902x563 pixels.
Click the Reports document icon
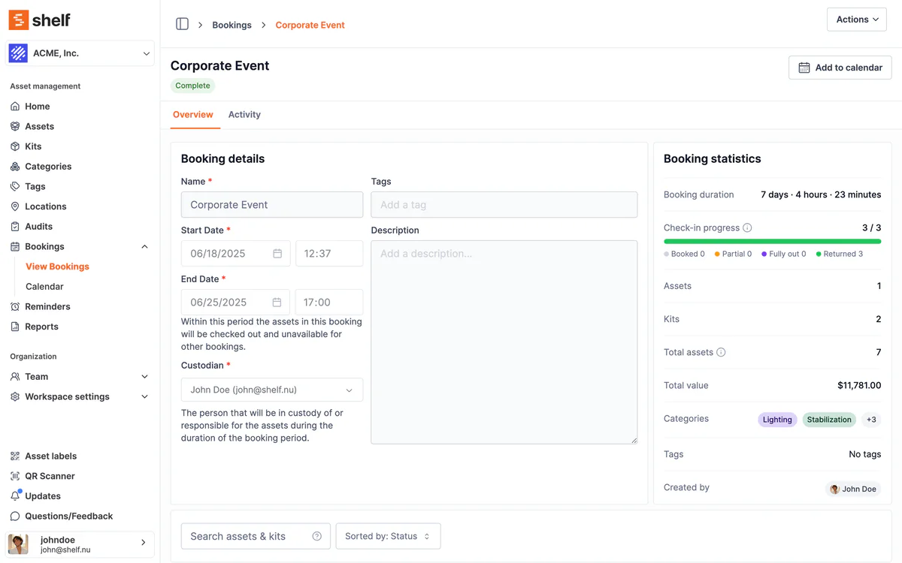(x=15, y=327)
